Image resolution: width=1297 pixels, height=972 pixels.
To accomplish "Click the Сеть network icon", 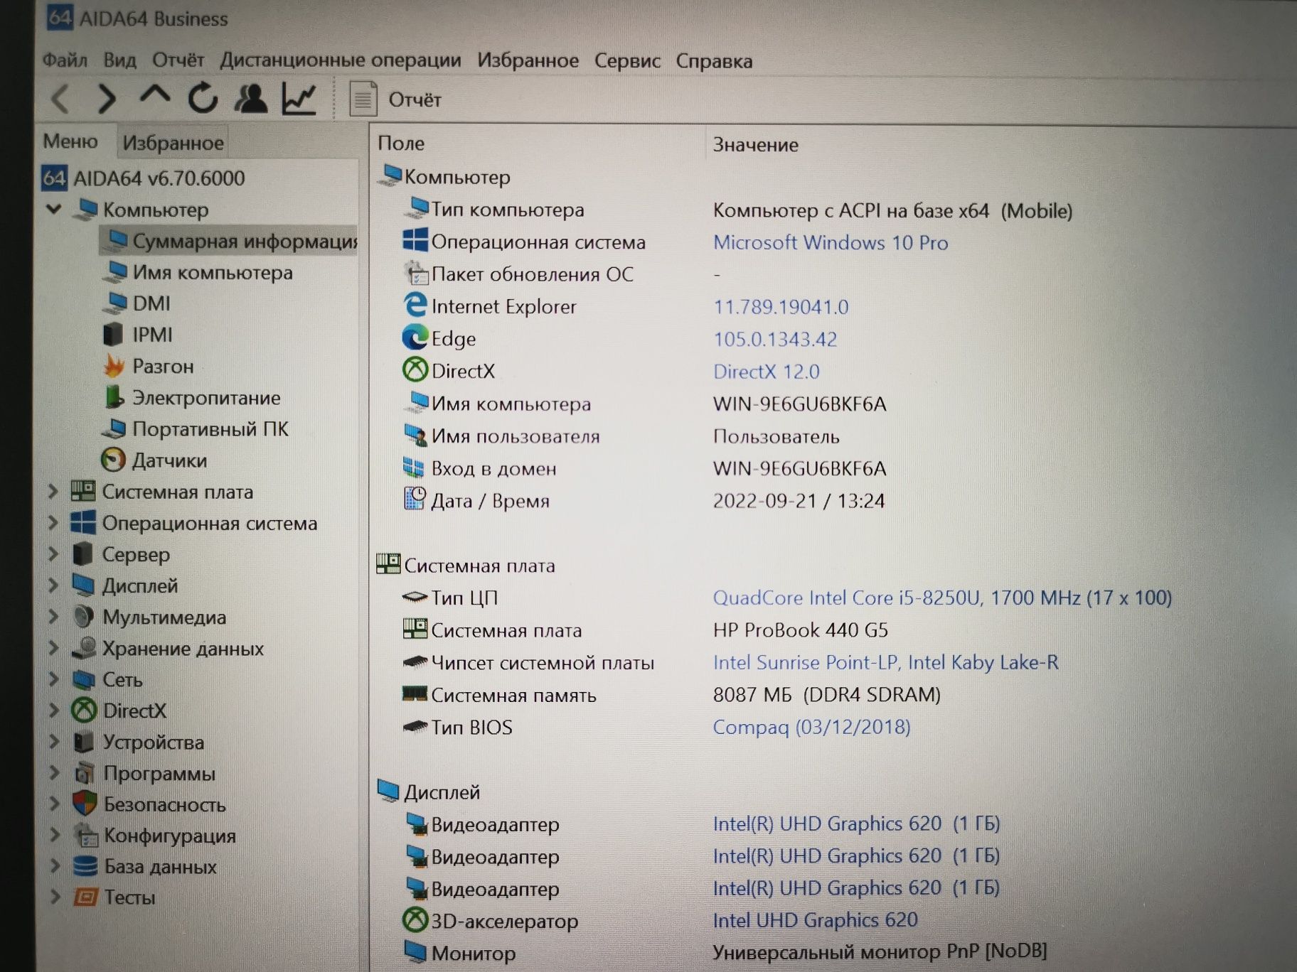I will point(84,679).
